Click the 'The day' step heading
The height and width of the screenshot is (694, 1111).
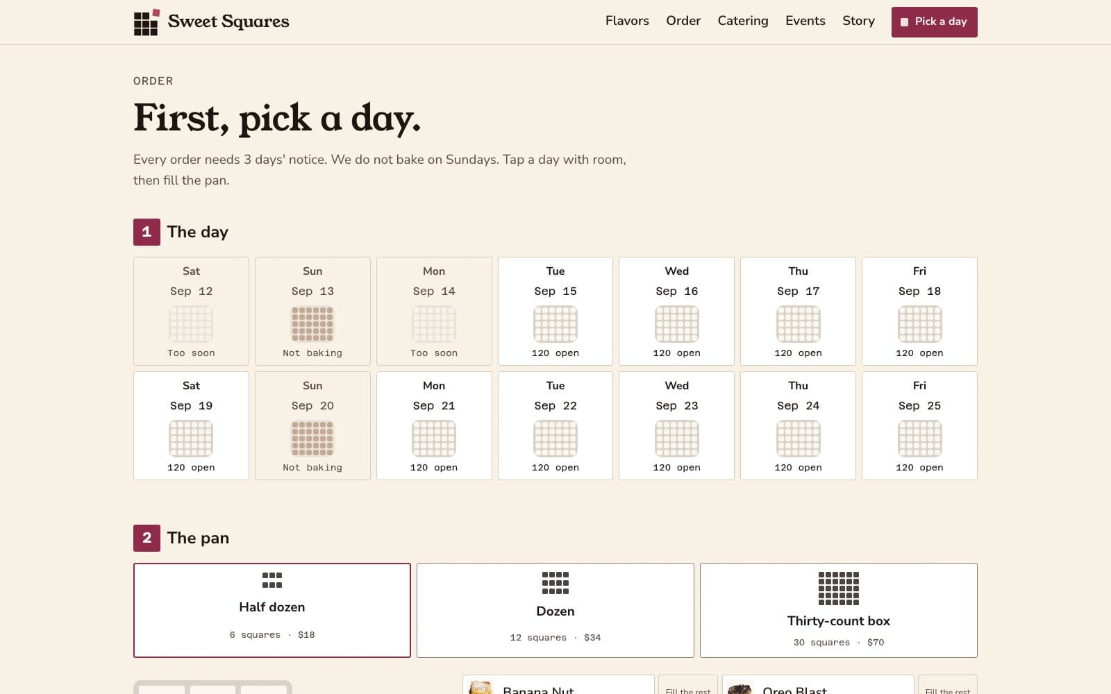pos(198,232)
